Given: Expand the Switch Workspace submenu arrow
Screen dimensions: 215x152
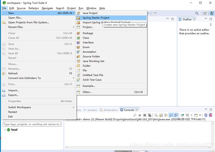Looking at the screenshot, I should pos(73,107).
